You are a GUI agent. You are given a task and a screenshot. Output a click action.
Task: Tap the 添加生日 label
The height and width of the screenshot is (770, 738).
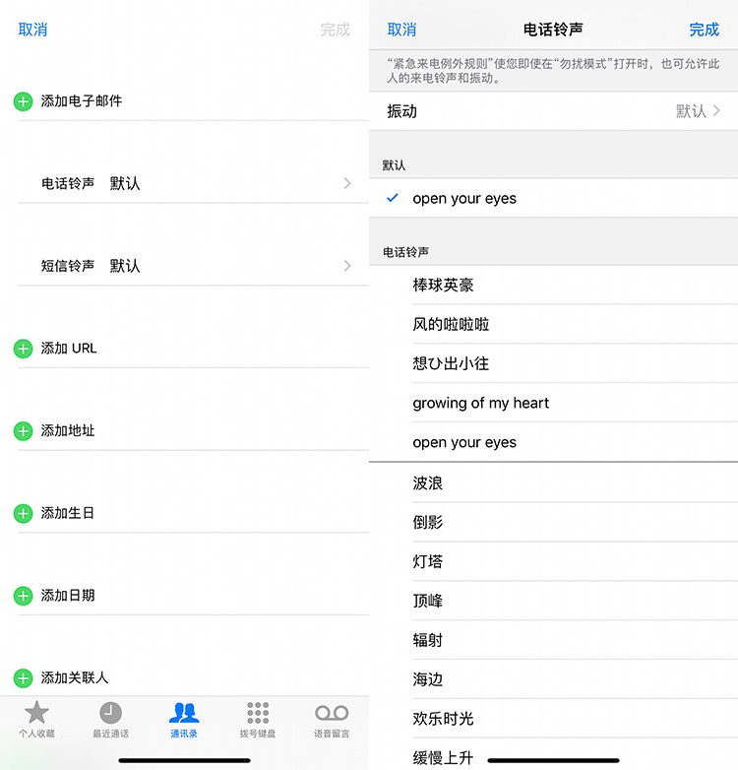coord(68,513)
